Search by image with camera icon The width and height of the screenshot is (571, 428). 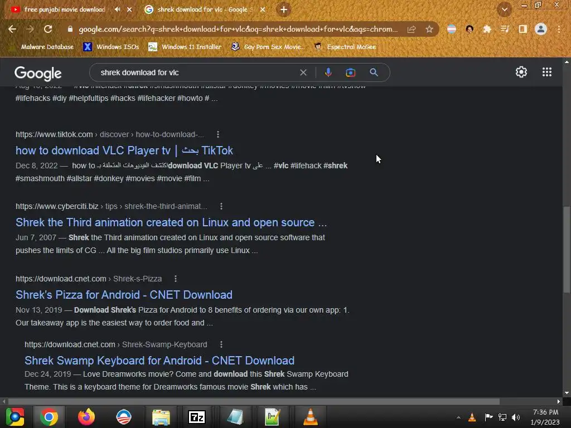[350, 72]
